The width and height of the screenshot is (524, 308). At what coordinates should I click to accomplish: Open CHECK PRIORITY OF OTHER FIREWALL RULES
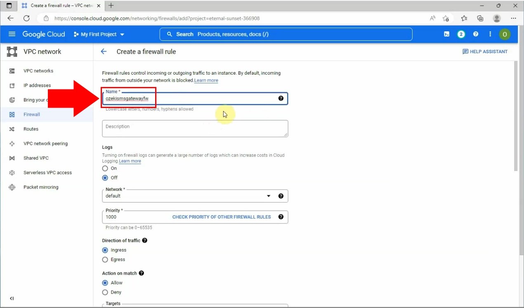(222, 217)
